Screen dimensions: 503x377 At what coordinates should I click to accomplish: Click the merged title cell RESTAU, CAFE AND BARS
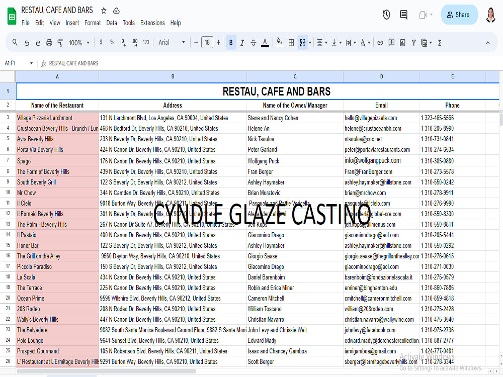(x=257, y=91)
